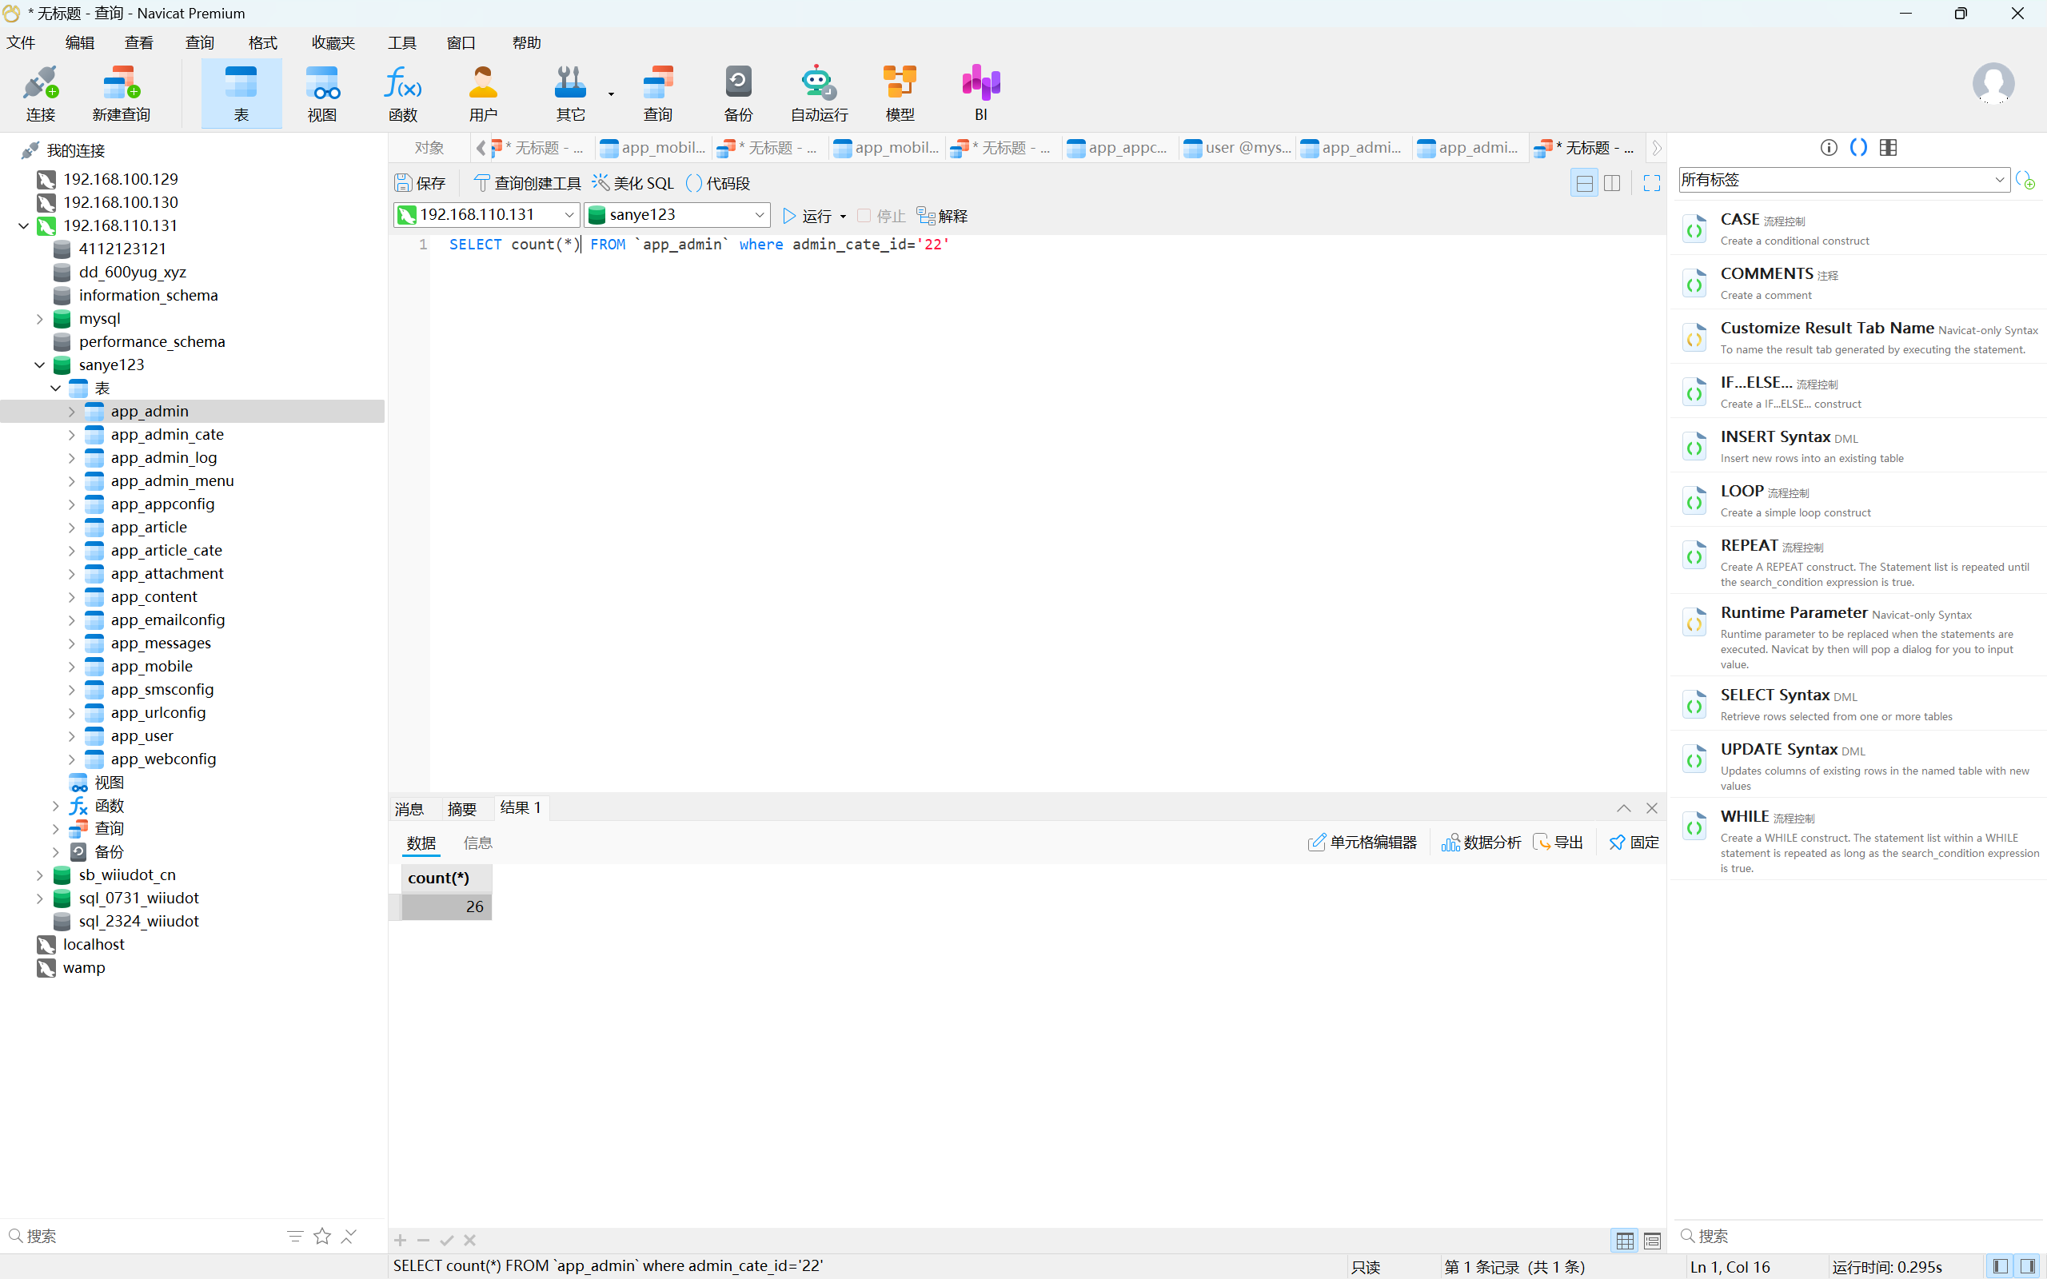Open the BI tool from toolbar
Screen dimensions: 2047x1279
coord(980,84)
